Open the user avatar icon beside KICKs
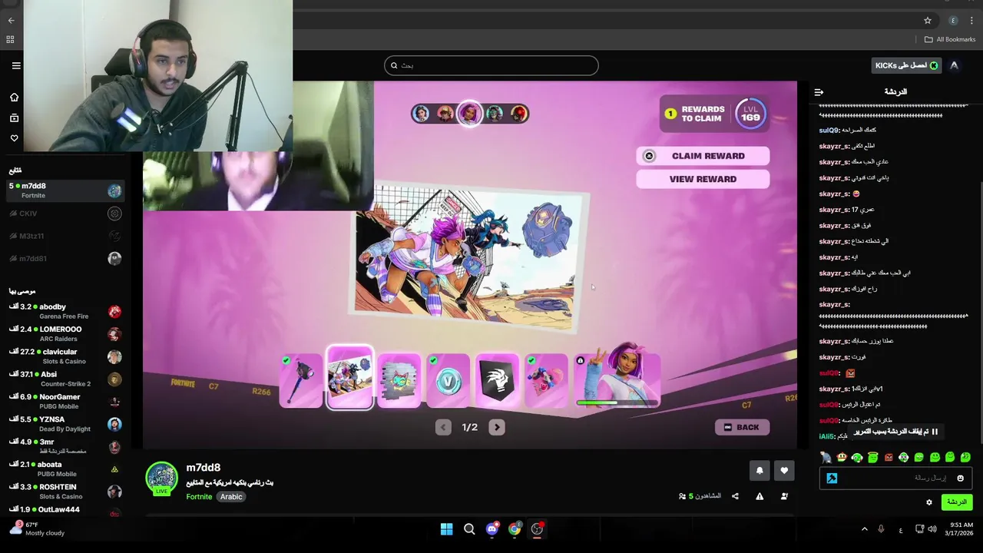 click(954, 65)
